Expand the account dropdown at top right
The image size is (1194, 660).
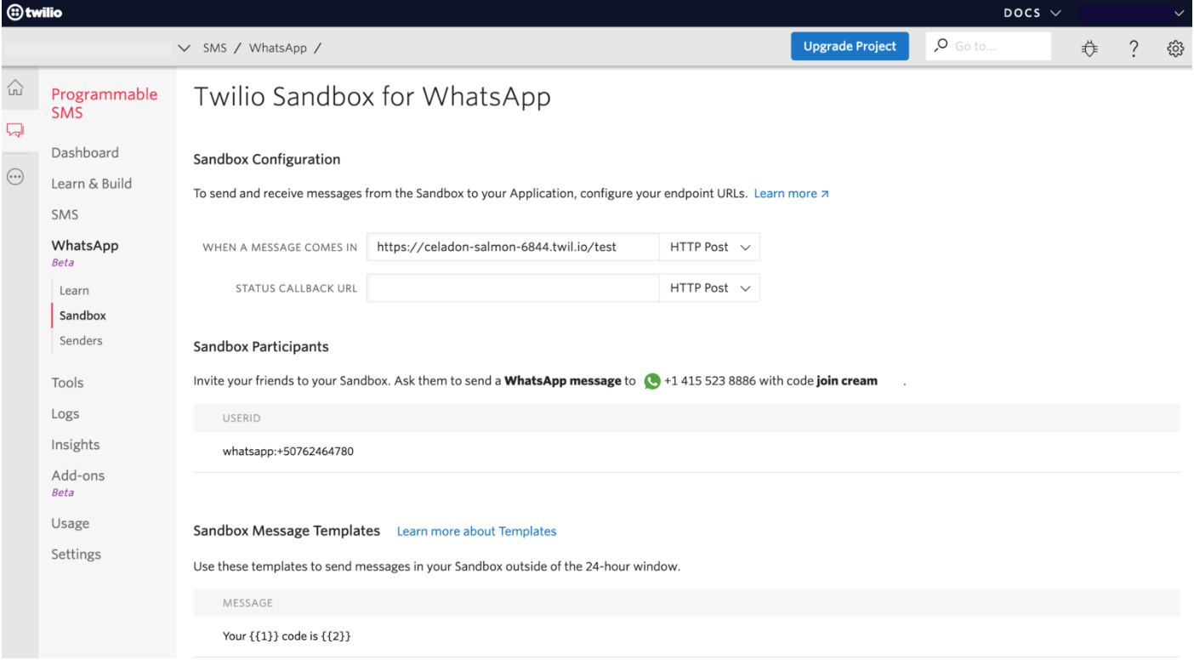(1180, 13)
